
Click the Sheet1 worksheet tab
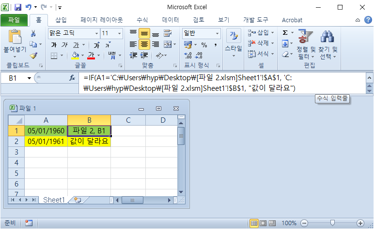[x=54, y=200]
